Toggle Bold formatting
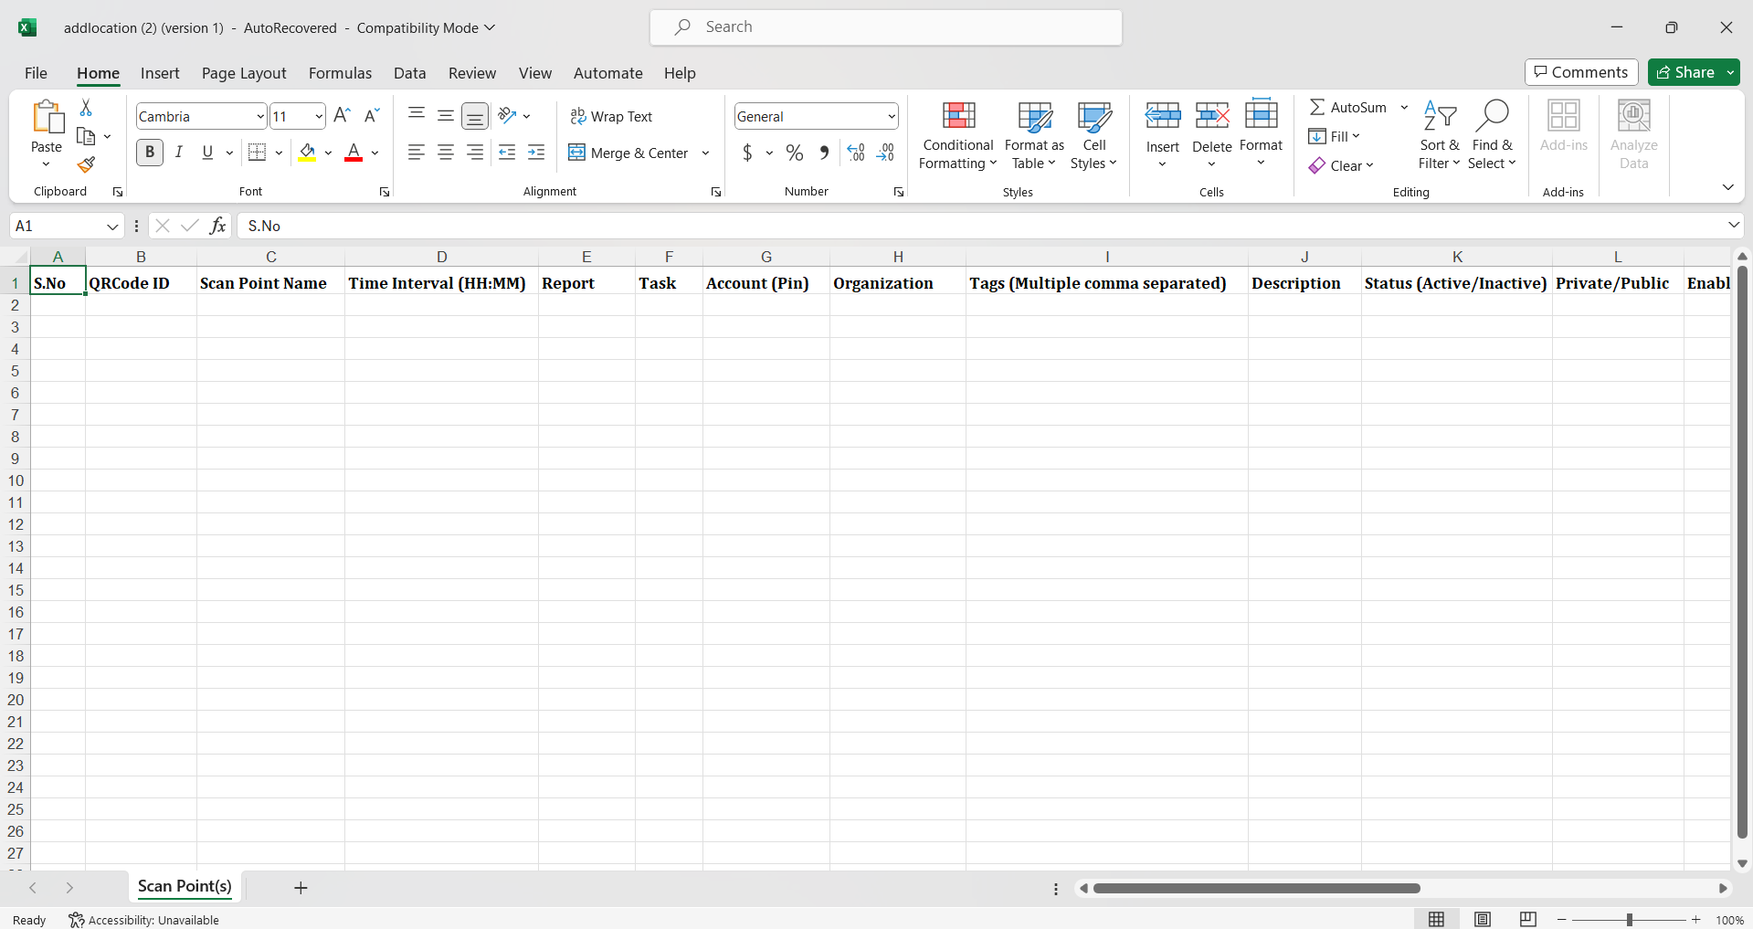Screen dimensions: 1753x929 (x=150, y=153)
